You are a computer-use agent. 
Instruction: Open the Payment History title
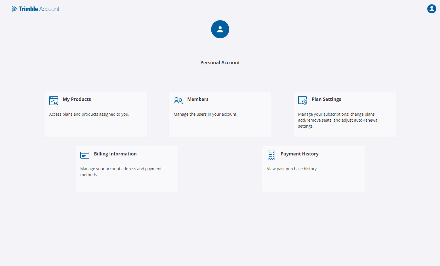[300, 154]
